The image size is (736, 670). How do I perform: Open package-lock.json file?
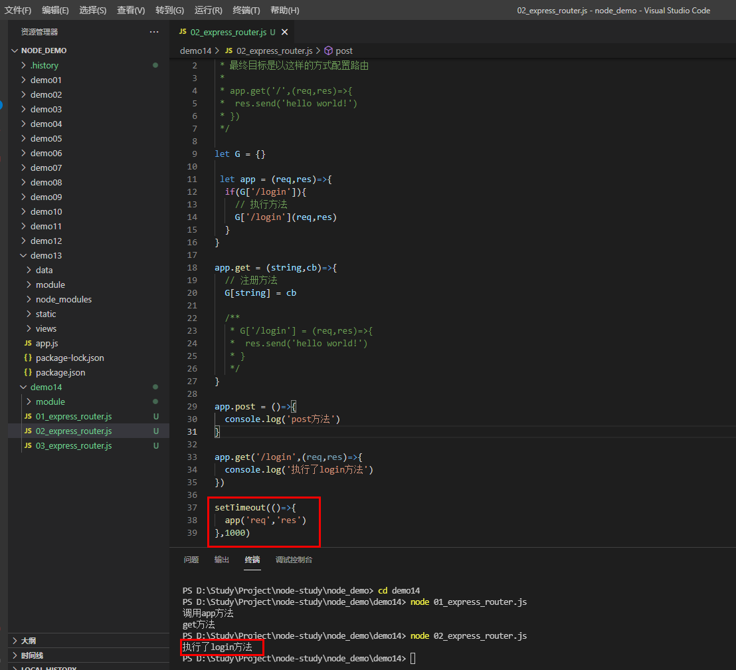point(89,358)
